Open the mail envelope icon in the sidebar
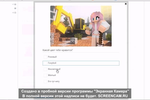The height and width of the screenshot is (100, 150). [15, 4]
